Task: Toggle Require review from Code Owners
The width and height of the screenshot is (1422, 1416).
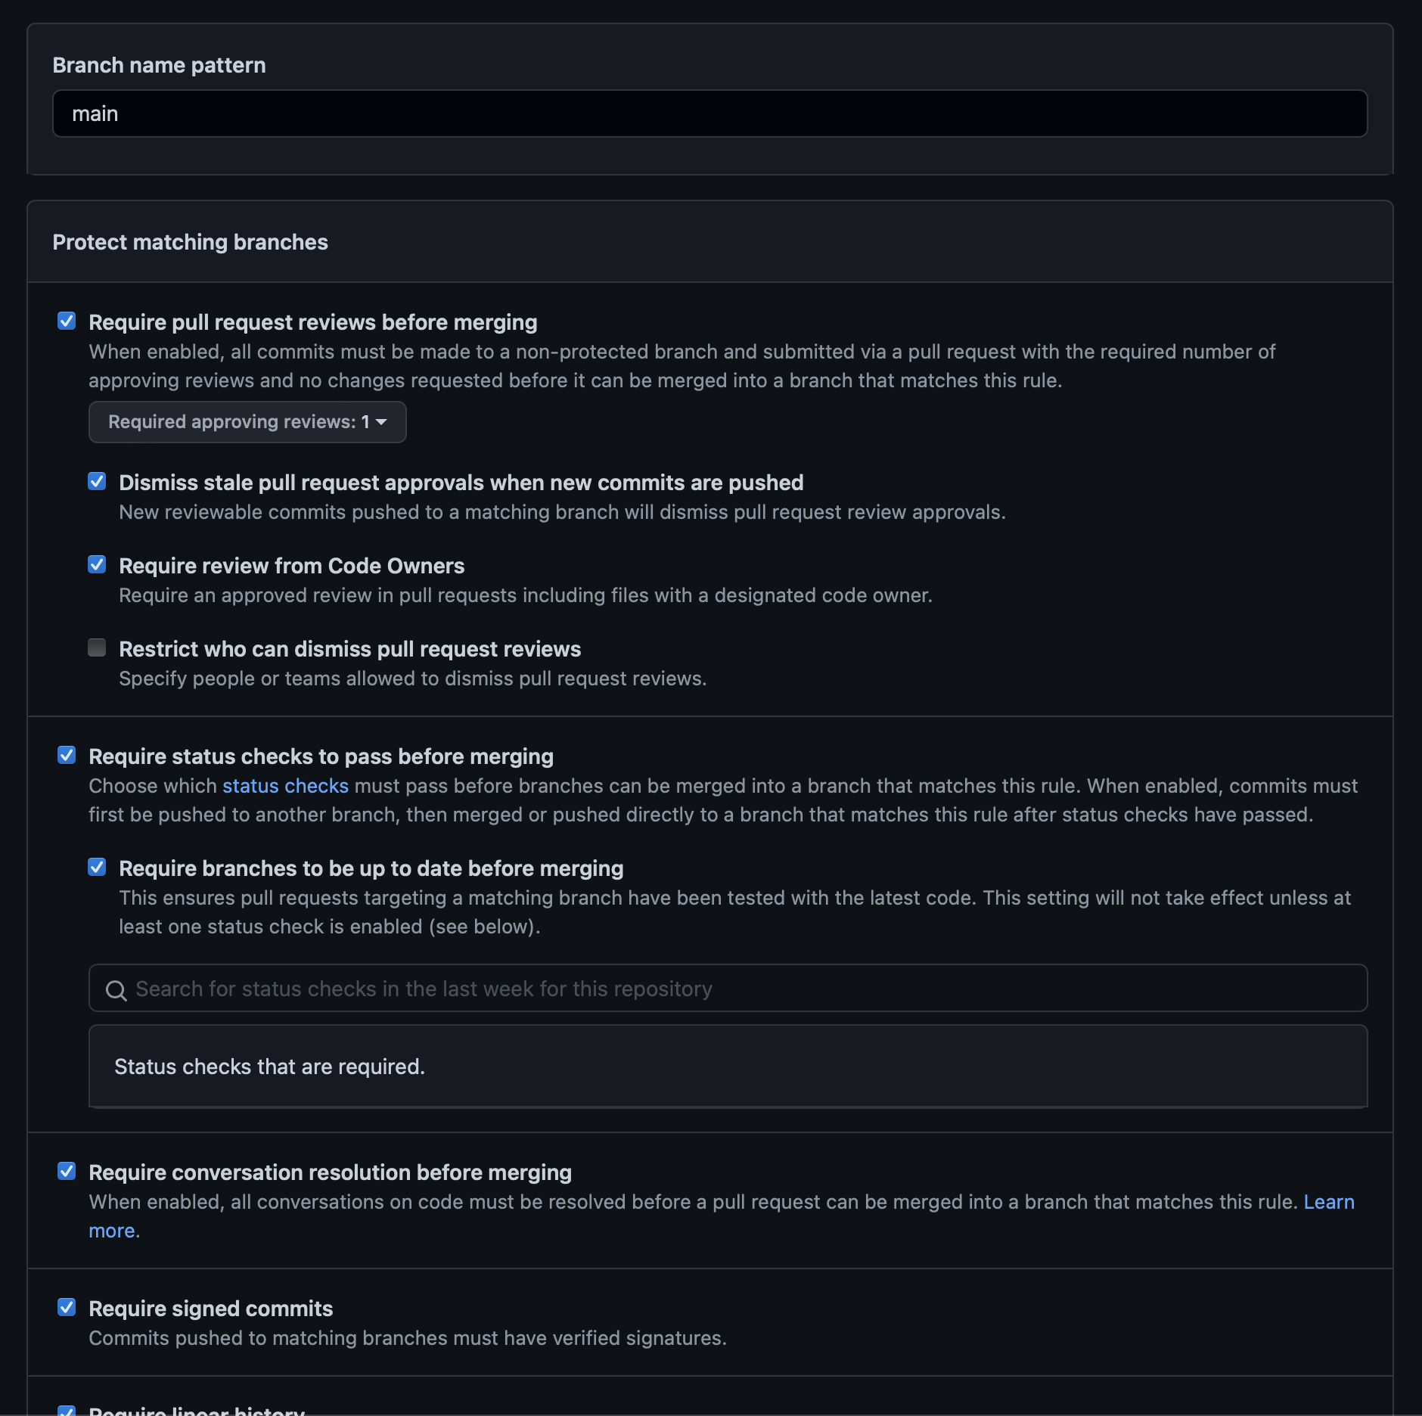Action: (97, 564)
